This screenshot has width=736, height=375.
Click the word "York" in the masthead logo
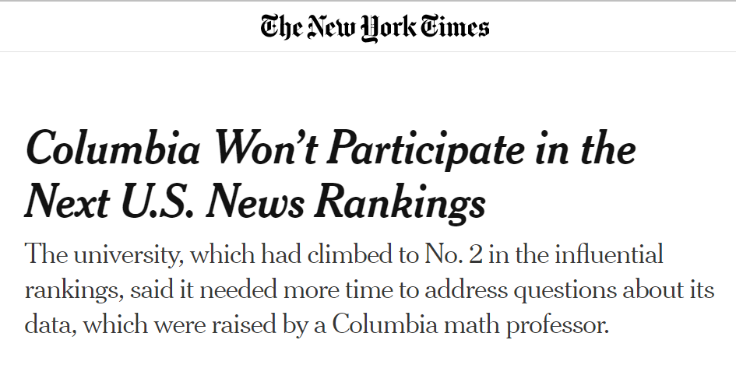(389, 28)
